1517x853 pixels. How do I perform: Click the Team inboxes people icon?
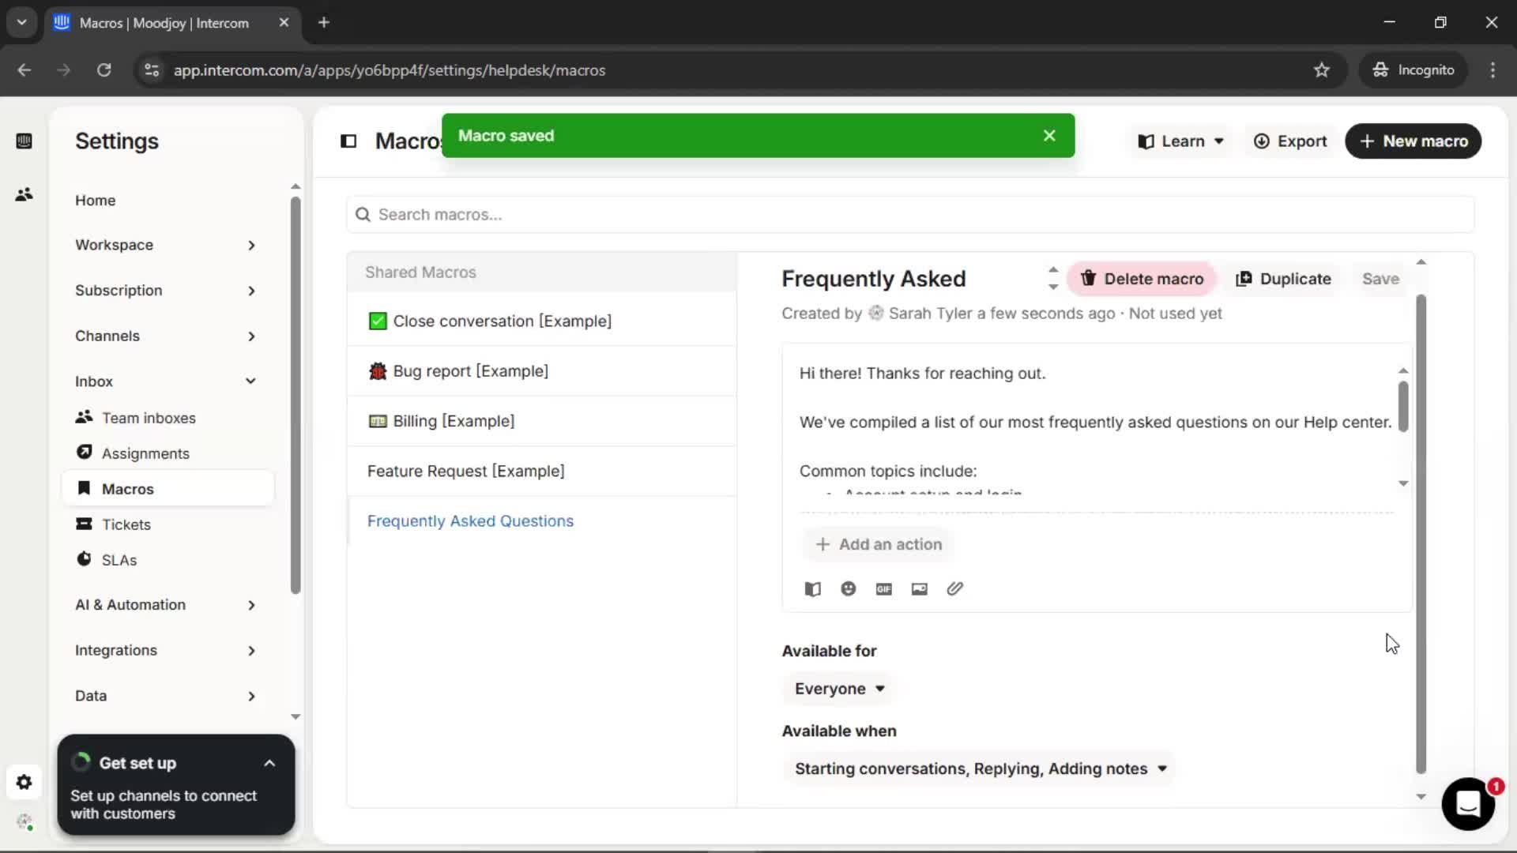84,417
